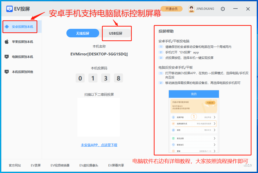Screen dimensions: 258x173
Task: Click the help tutorial phone screenshot
Action: [x=194, y=121]
